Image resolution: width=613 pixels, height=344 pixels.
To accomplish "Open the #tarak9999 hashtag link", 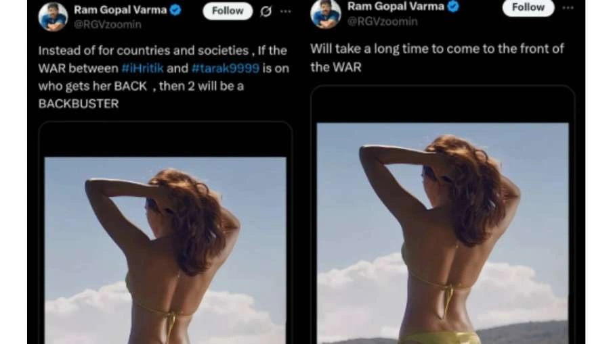I will tap(226, 68).
